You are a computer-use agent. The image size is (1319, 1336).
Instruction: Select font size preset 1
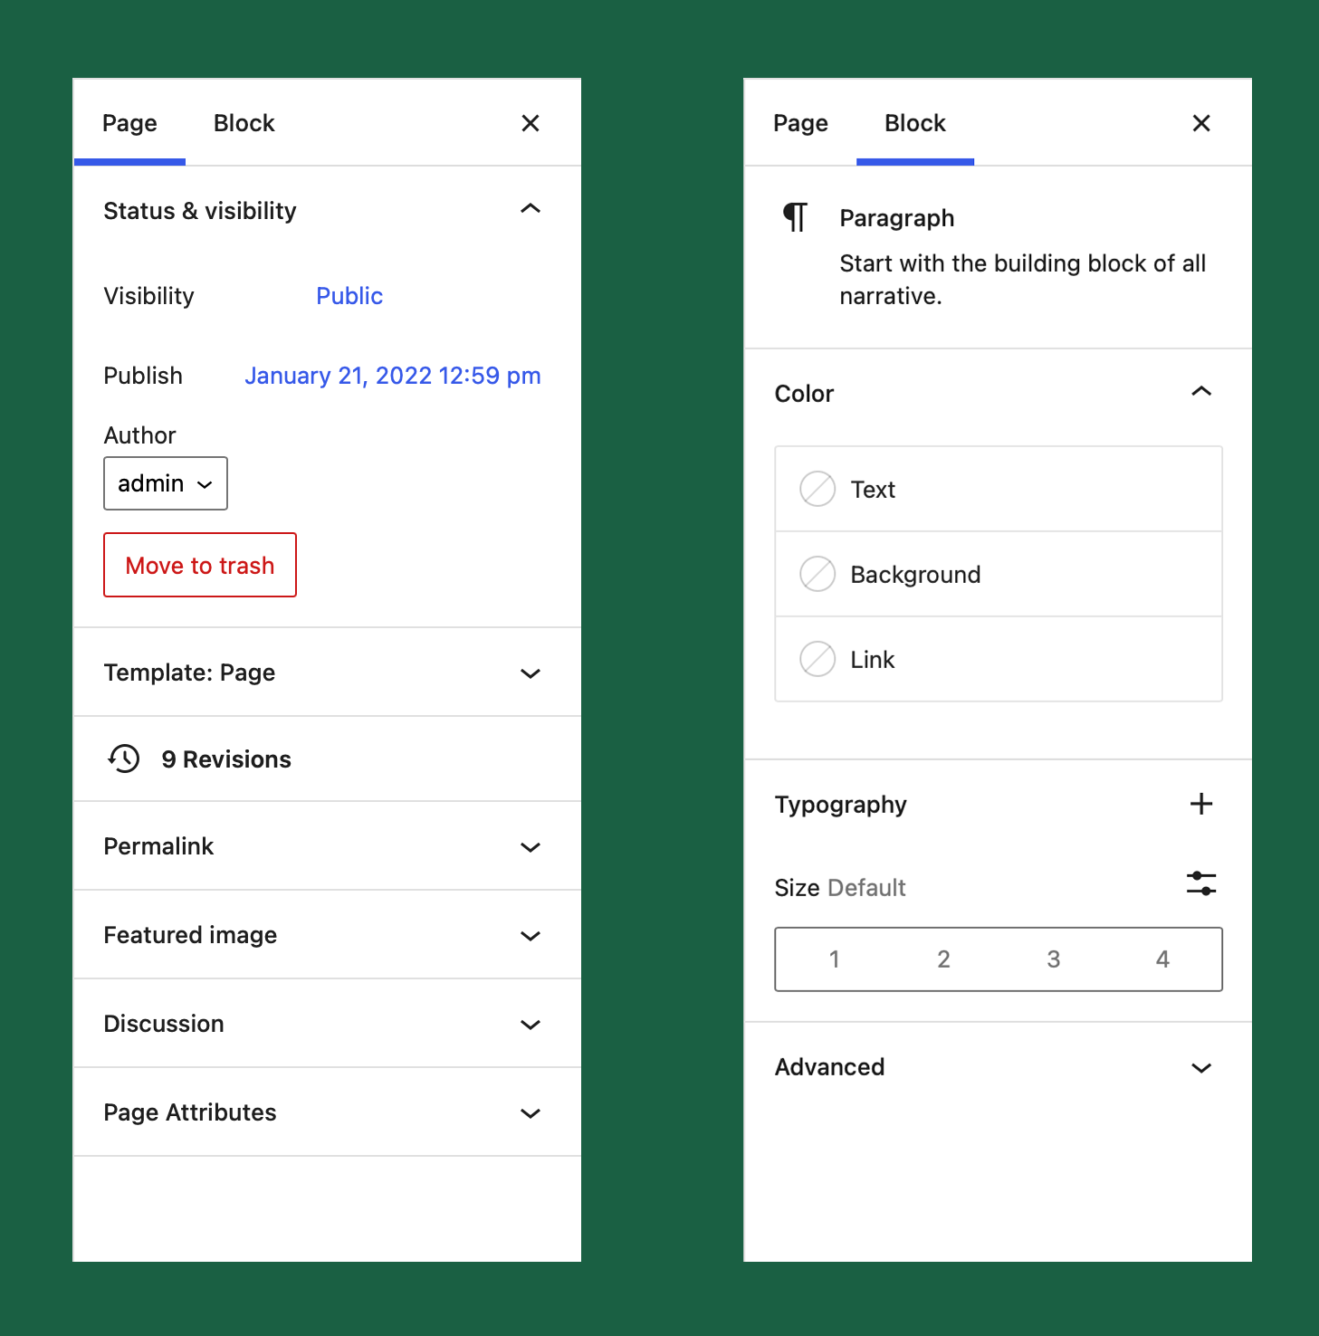pos(834,959)
